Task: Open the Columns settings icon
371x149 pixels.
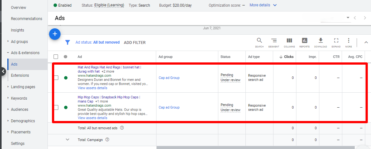Action: [x=289, y=41]
